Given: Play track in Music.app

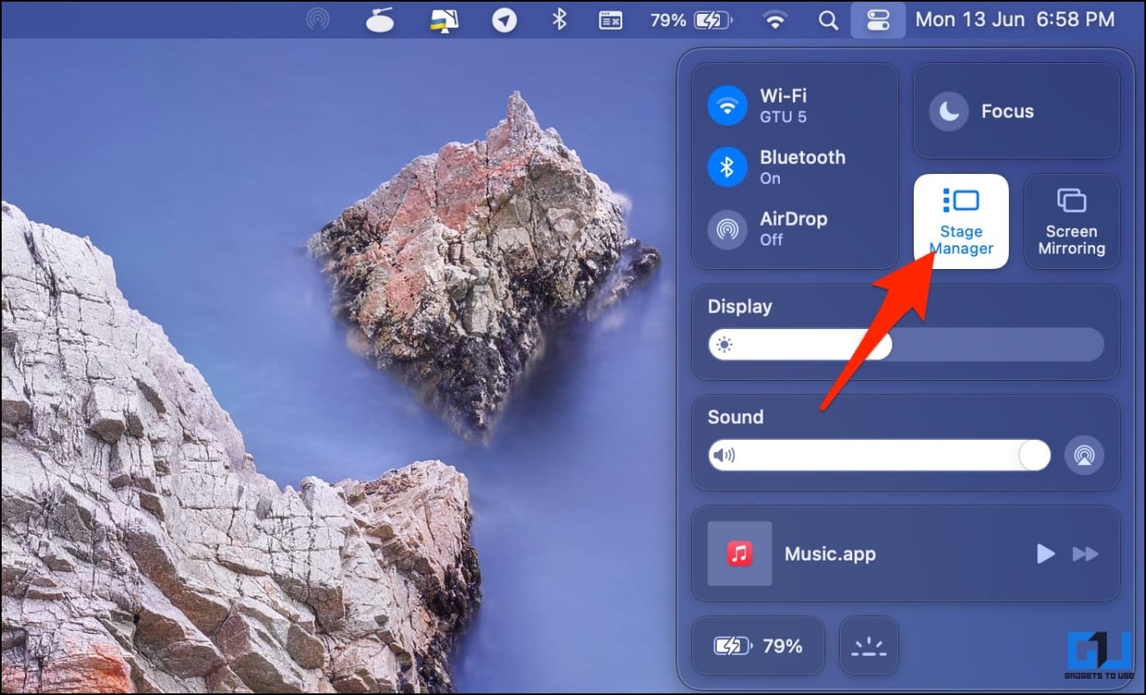Looking at the screenshot, I should click(1045, 554).
